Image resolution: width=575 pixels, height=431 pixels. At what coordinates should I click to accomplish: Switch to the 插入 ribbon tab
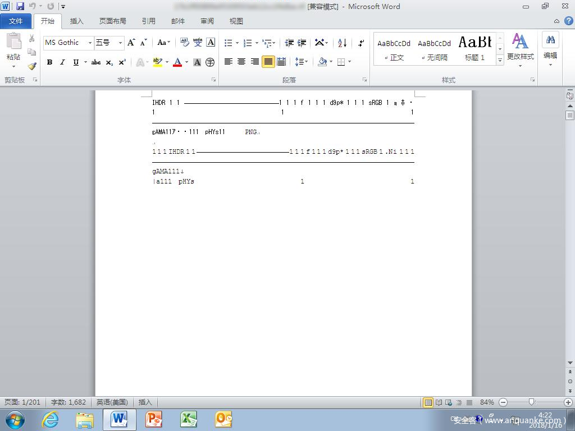tap(76, 21)
